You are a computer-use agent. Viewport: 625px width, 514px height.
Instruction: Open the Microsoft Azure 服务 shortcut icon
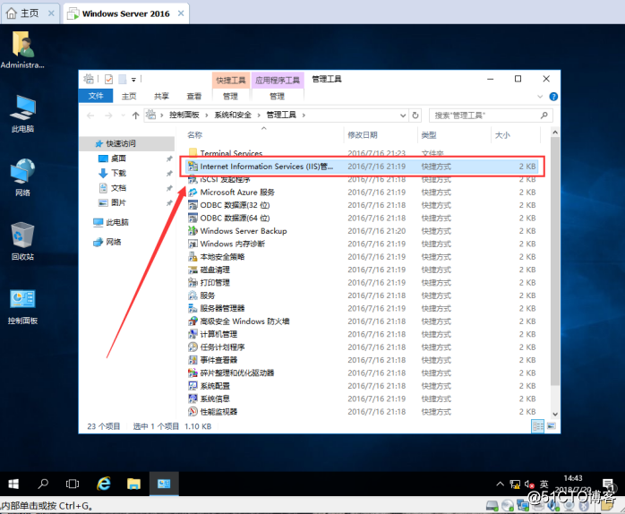[193, 193]
